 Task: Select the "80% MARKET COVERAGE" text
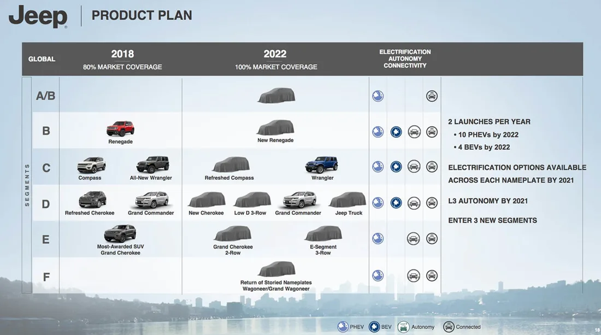(122, 67)
